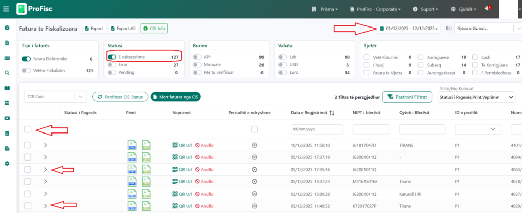Open the date range 01/12/2025 - 12/12/2025 picker

409,29
